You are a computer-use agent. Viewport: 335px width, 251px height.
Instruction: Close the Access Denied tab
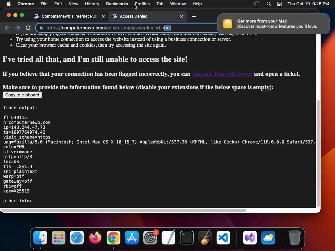(181, 16)
